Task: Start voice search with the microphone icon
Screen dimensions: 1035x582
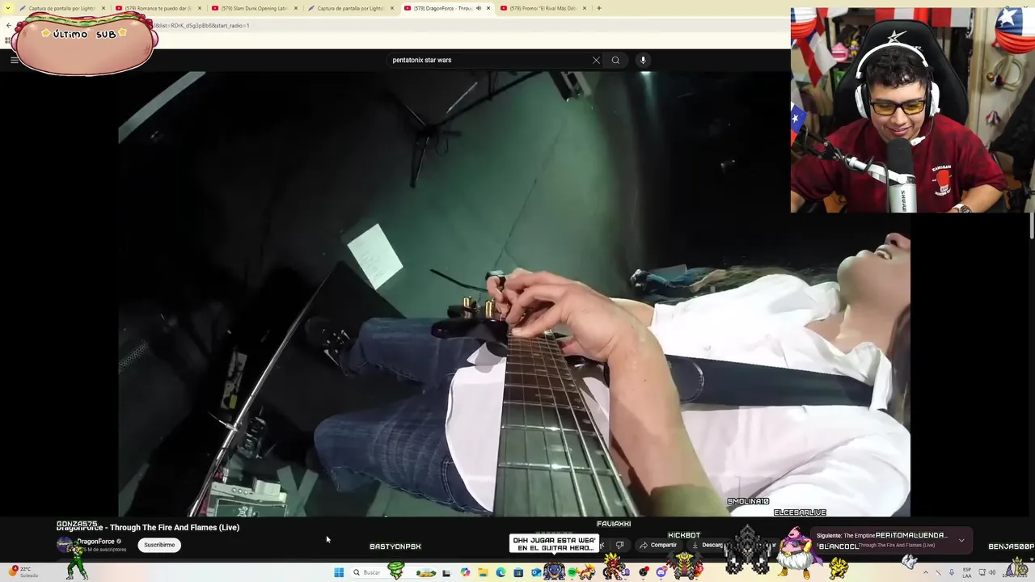Action: pos(643,60)
